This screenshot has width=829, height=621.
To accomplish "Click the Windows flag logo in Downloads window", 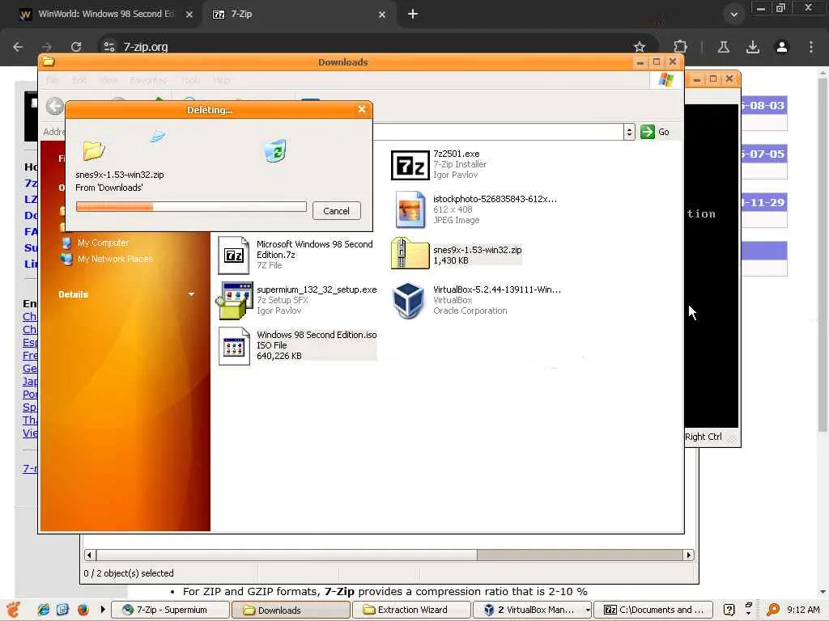I will [666, 80].
